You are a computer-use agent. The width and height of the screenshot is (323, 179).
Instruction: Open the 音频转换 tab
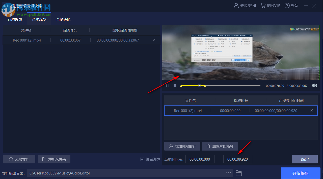click(63, 19)
